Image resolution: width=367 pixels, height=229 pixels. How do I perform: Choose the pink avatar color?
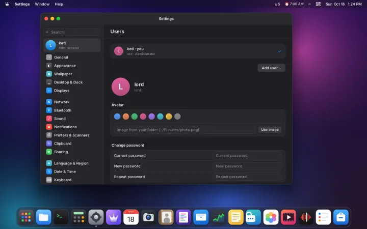[143, 117]
